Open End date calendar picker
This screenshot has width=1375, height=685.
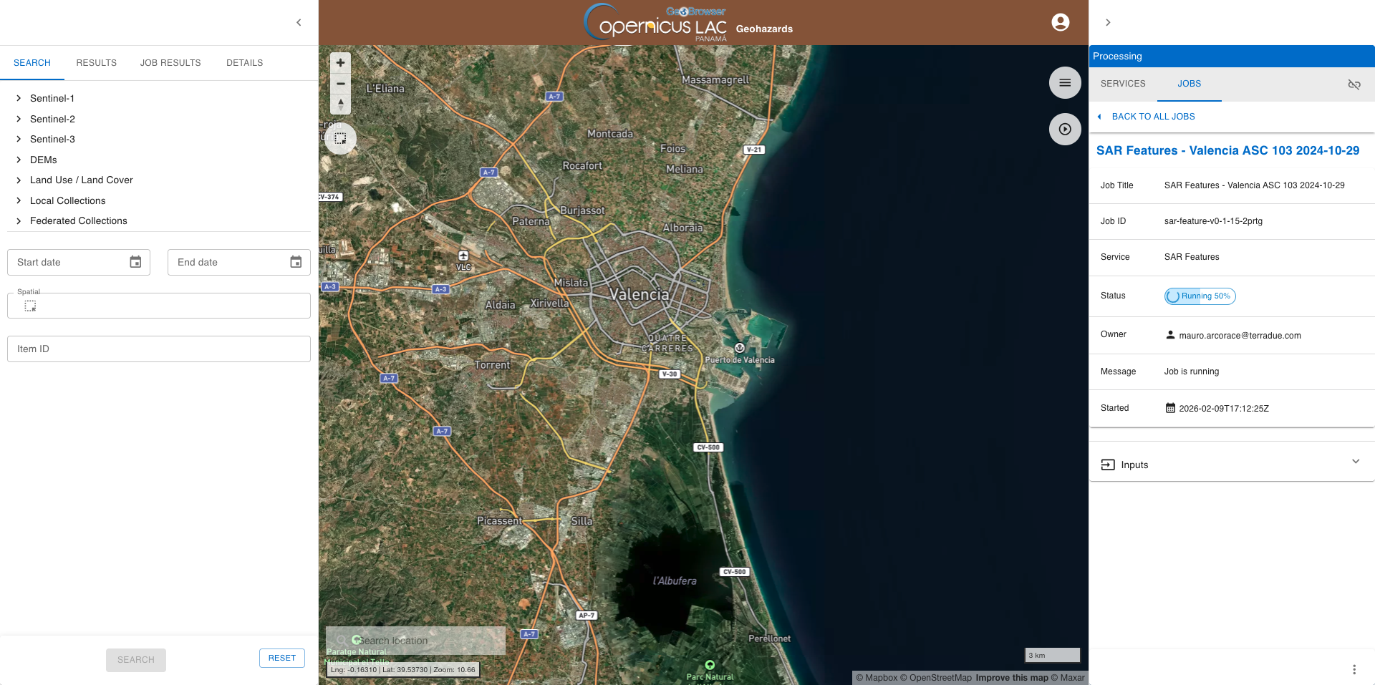296,262
